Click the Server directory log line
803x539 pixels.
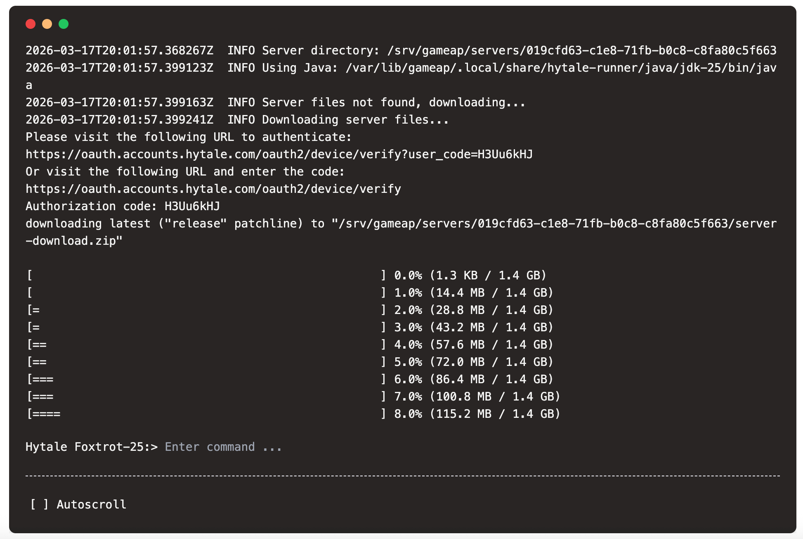coord(401,51)
